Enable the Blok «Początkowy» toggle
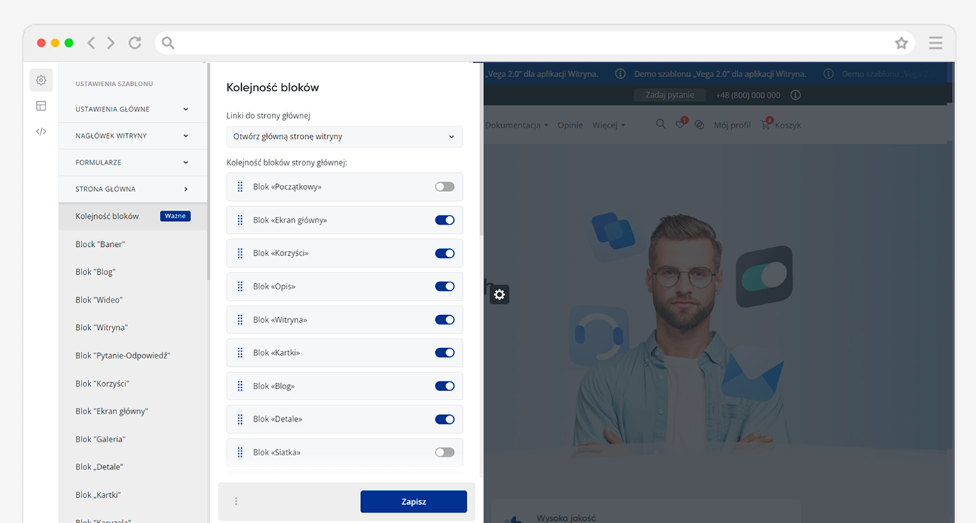Viewport: 976px width, 523px height. tap(445, 187)
